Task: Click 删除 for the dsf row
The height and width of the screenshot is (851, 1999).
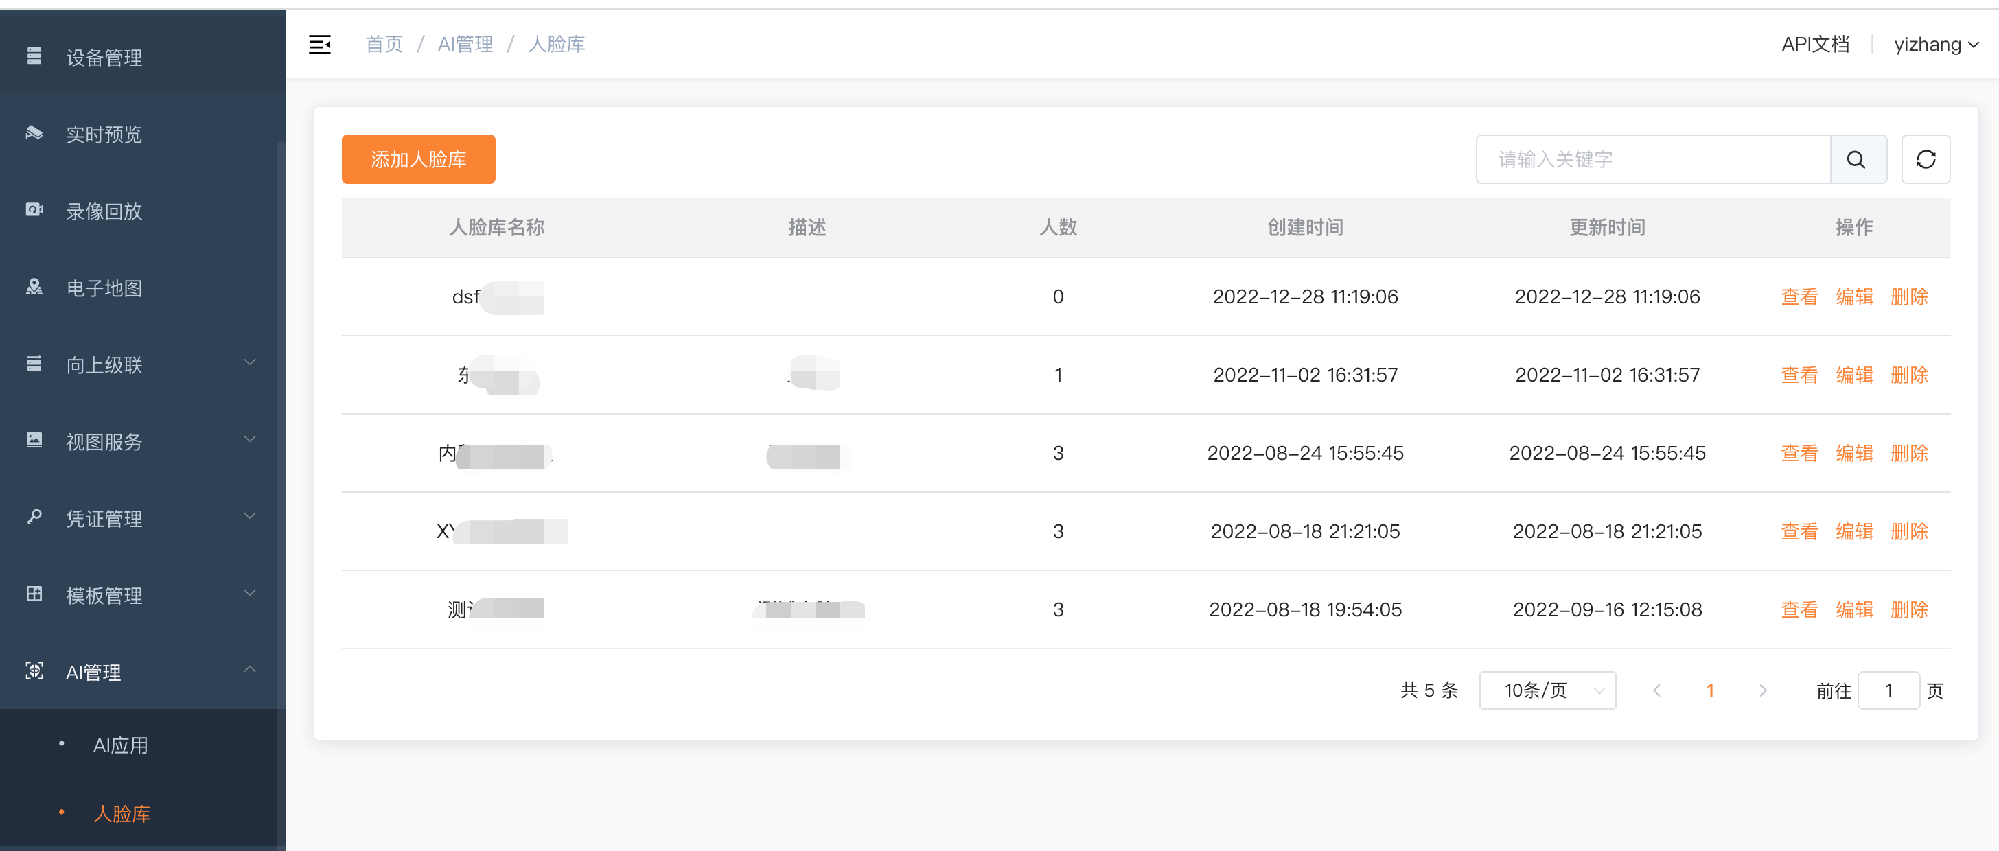Action: (x=1909, y=296)
